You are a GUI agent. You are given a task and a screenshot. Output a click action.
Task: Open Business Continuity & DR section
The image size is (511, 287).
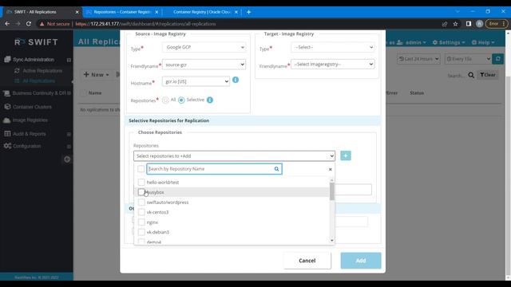point(39,93)
